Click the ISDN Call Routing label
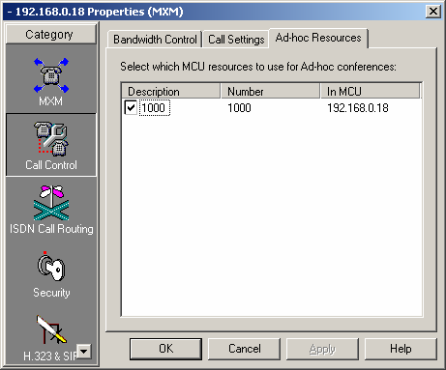The width and height of the screenshot is (446, 370). point(51,229)
